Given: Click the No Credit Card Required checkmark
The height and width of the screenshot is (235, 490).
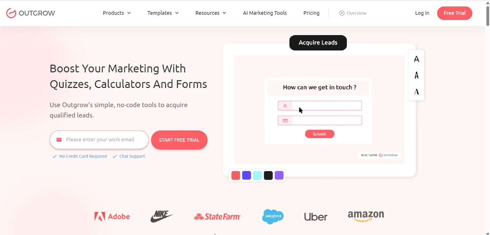Looking at the screenshot, I should pyautogui.click(x=55, y=156).
